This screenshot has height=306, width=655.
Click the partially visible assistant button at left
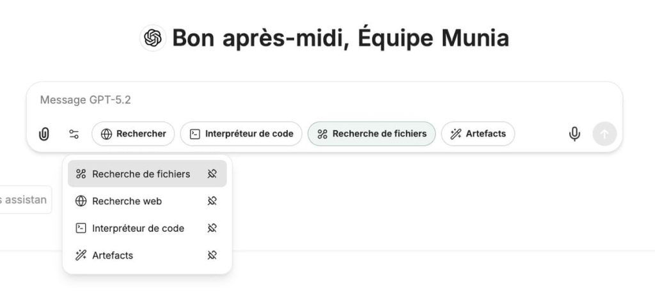click(24, 200)
